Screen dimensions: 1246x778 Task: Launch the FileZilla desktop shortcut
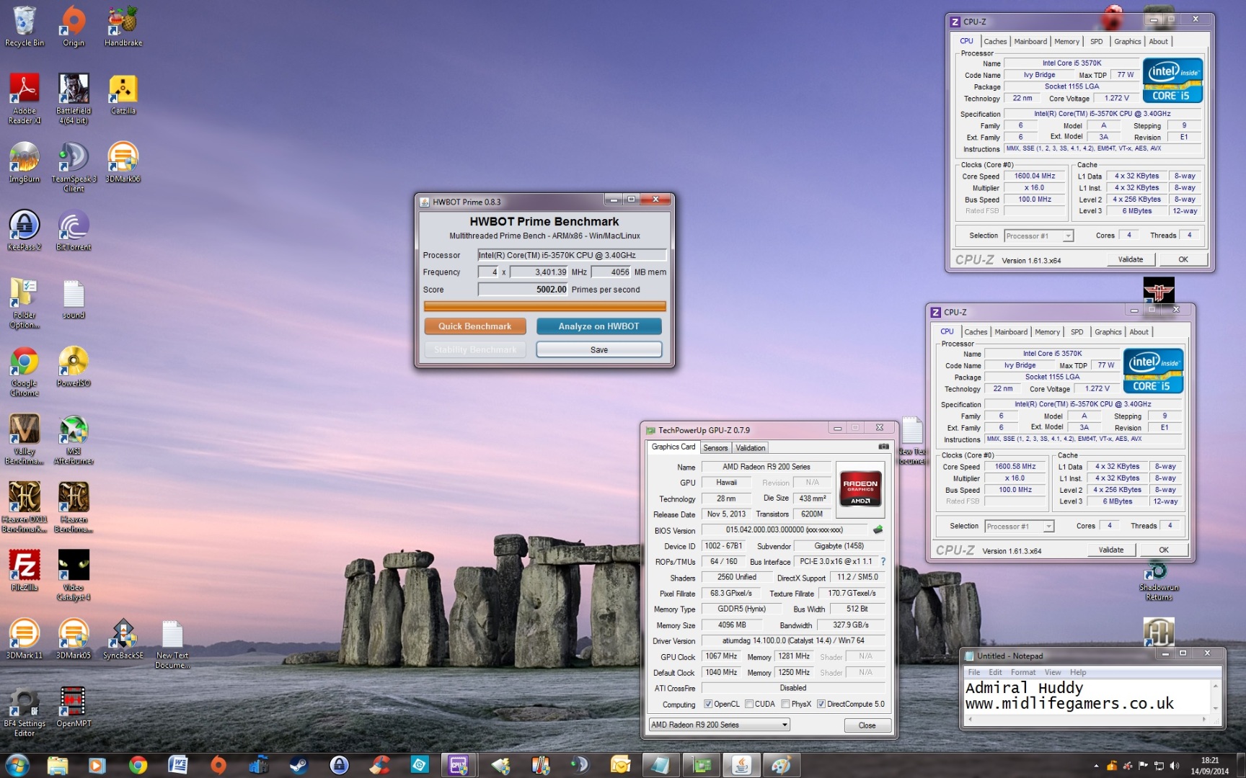pyautogui.click(x=25, y=571)
